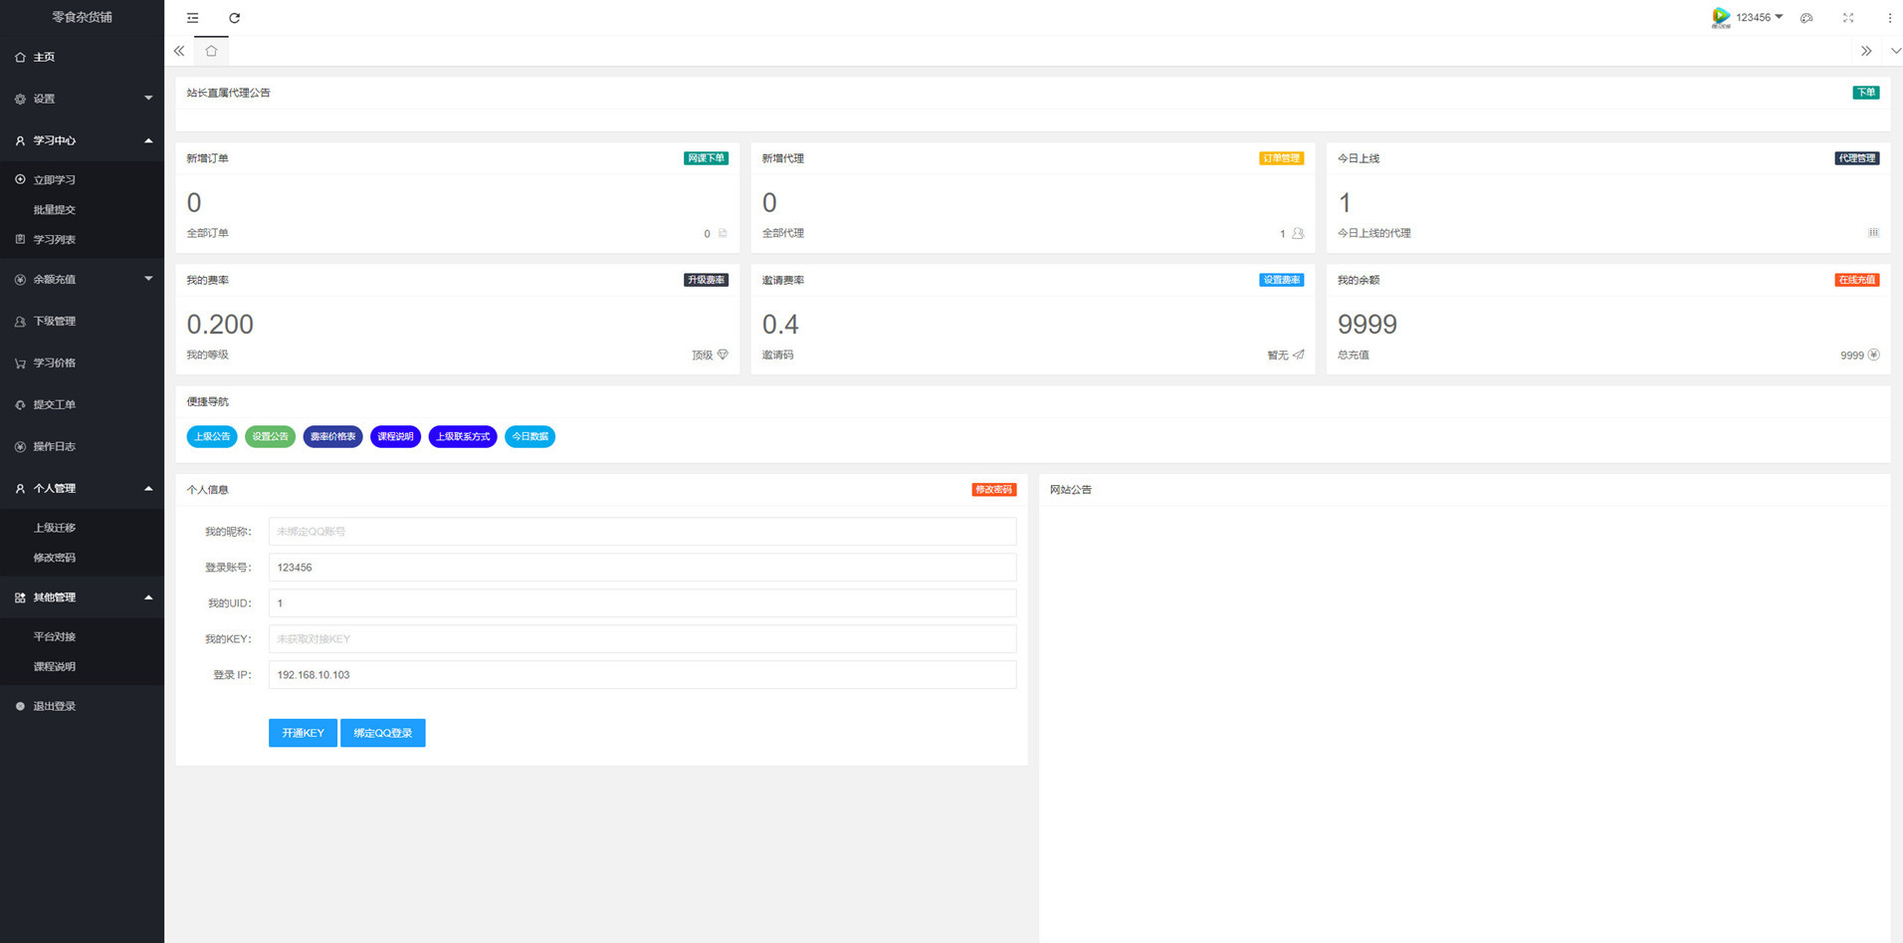Click the dark 代理管理 badge
Screen dimensions: 1903x943
pos(1856,158)
